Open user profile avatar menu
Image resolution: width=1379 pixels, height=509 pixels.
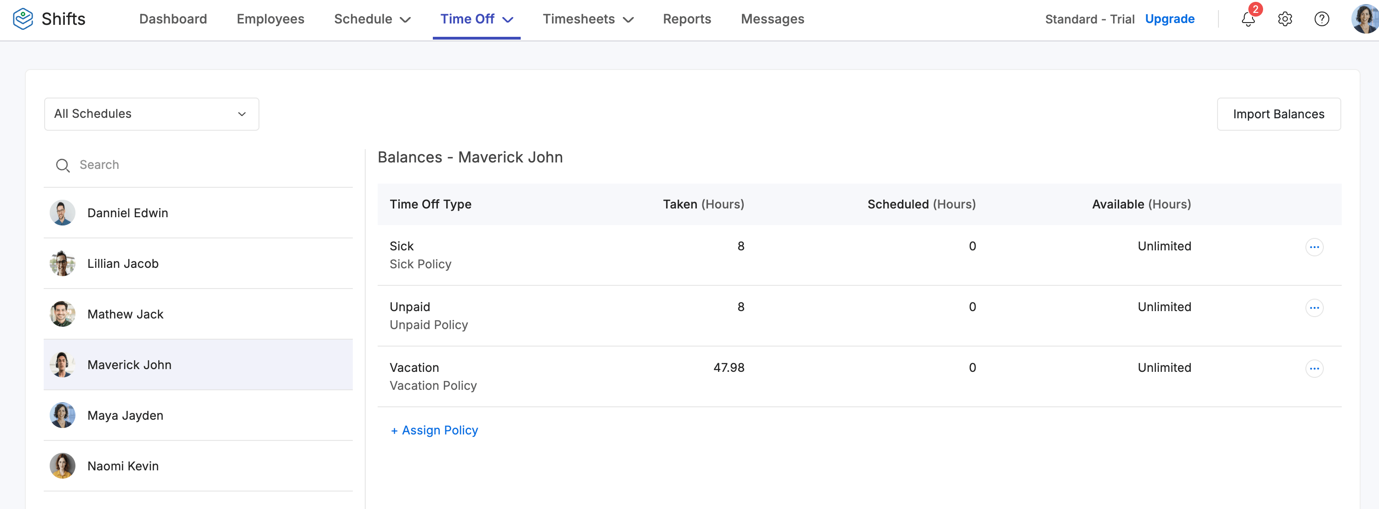(1365, 19)
